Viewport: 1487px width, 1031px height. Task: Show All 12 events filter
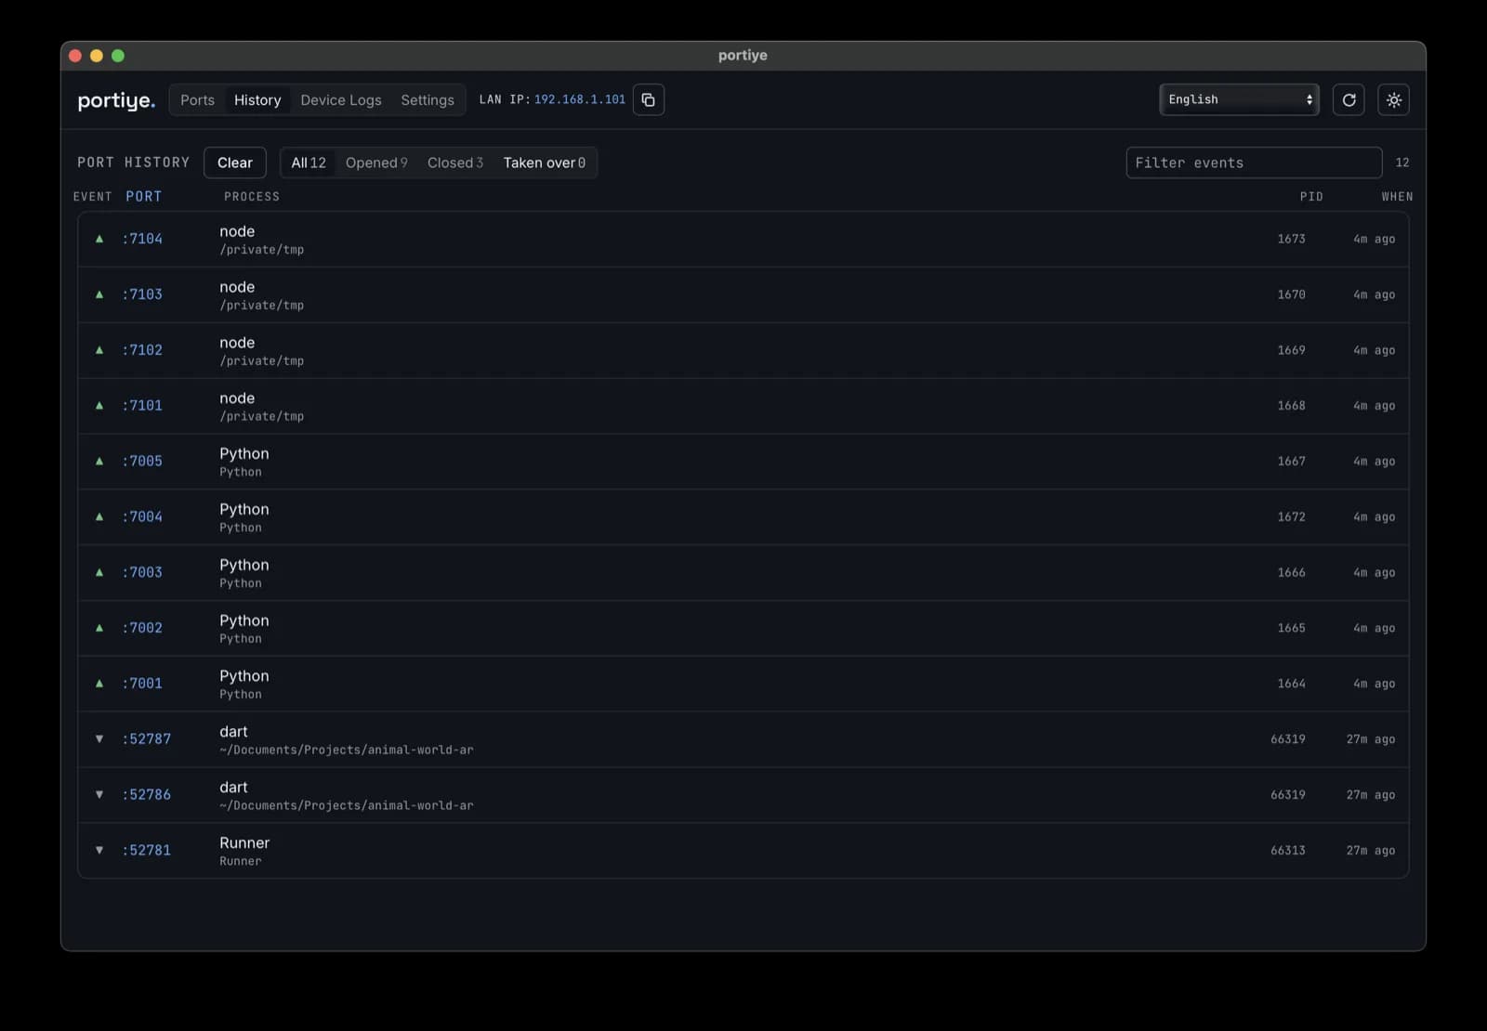point(309,163)
